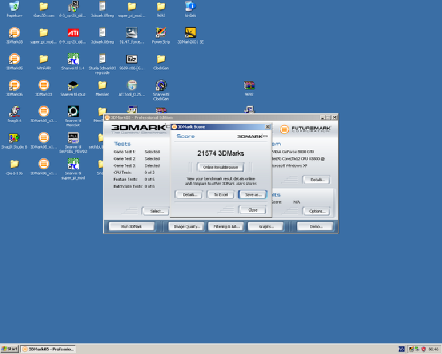Export the result with To Excel
Image resolution: width=442 pixels, height=354 pixels.
click(x=221, y=195)
